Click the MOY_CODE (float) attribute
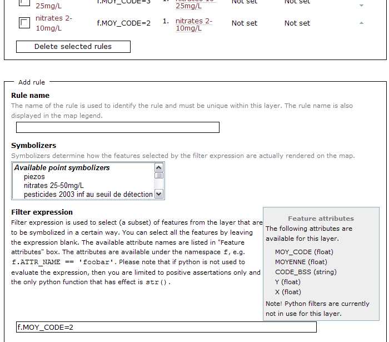 click(x=304, y=252)
